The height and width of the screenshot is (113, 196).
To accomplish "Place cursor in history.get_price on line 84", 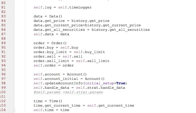I will tap(90, 21).
